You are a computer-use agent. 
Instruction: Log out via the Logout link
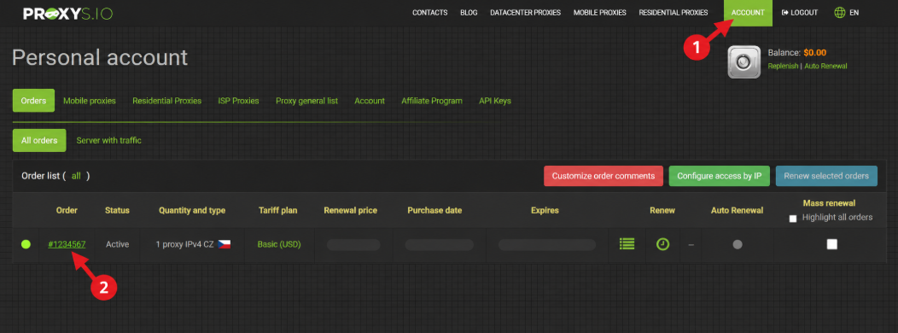pyautogui.click(x=800, y=13)
